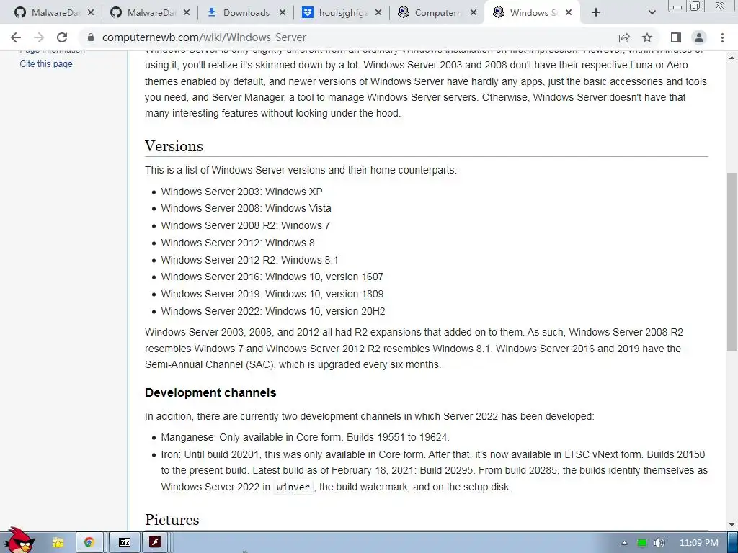
Task: Show hidden tray icons arrow
Action: click(624, 543)
